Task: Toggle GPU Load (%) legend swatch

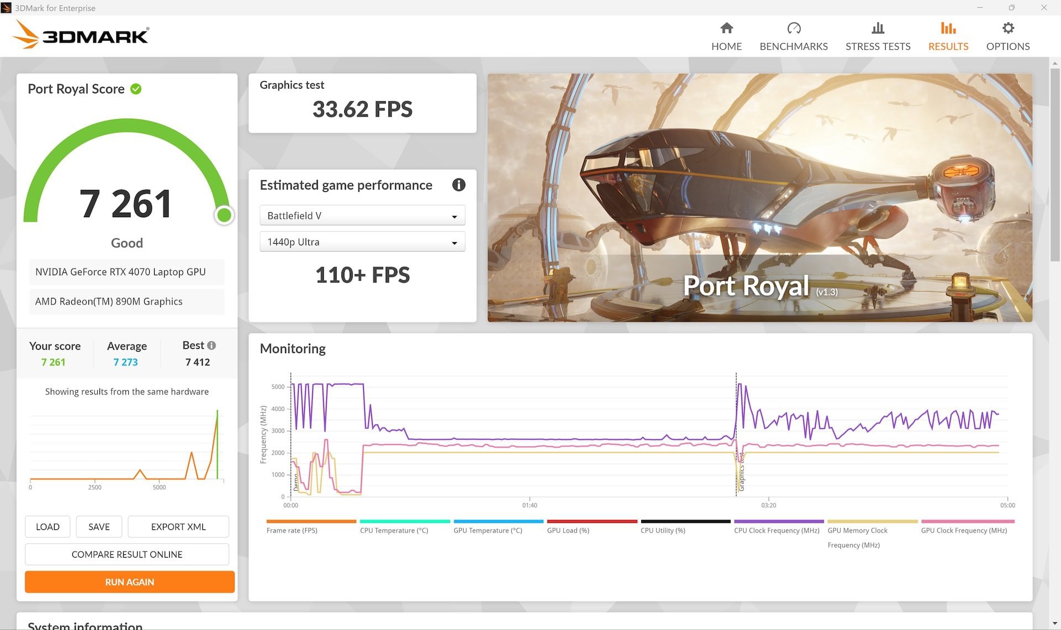Action: tap(592, 521)
